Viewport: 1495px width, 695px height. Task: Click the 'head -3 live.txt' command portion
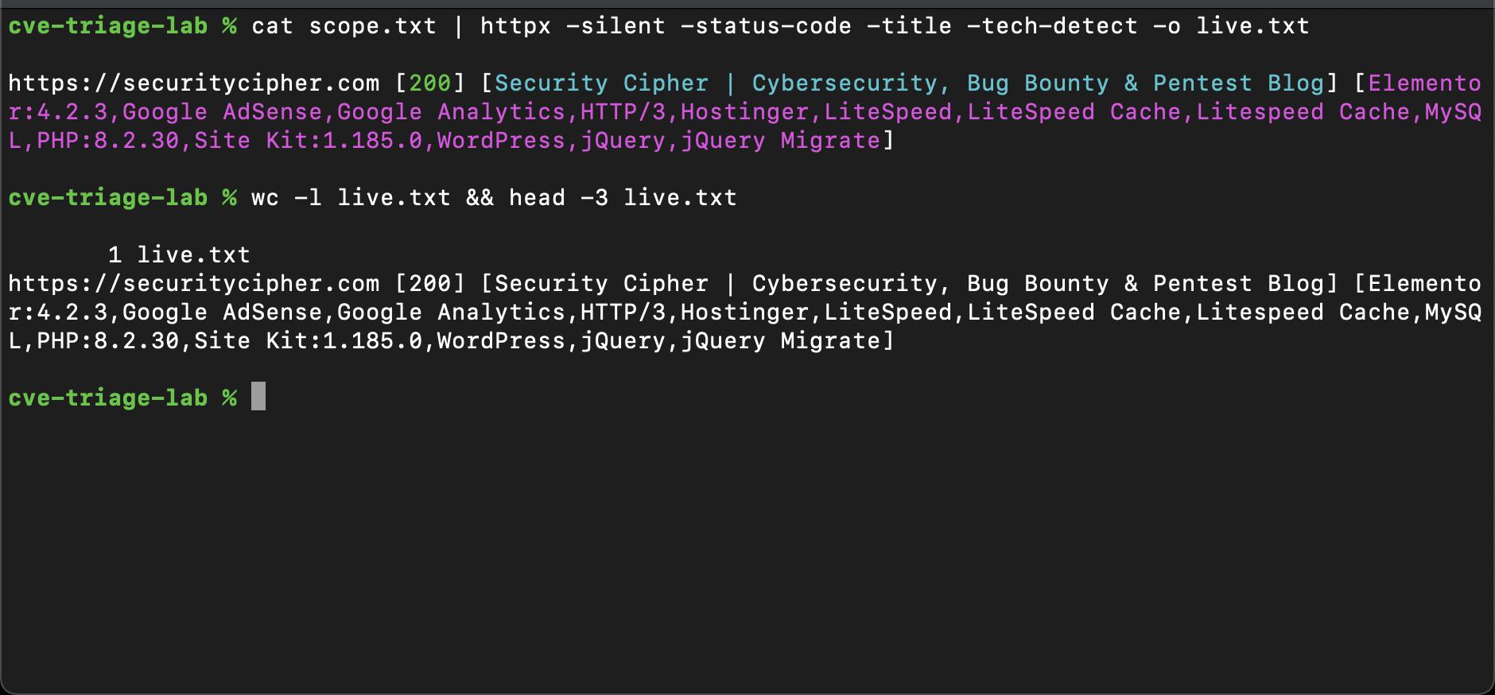[x=623, y=198]
